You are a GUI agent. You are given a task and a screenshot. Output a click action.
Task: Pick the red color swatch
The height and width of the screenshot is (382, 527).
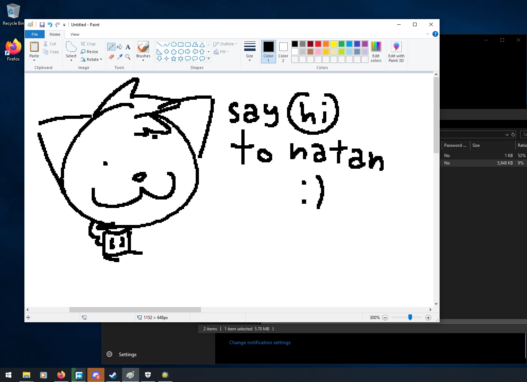tap(318, 44)
